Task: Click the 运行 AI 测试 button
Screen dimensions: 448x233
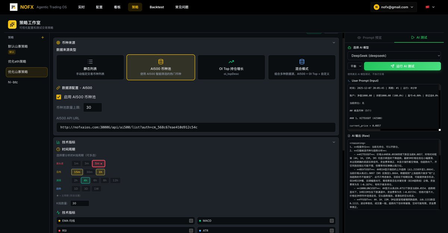Action: coord(402,66)
